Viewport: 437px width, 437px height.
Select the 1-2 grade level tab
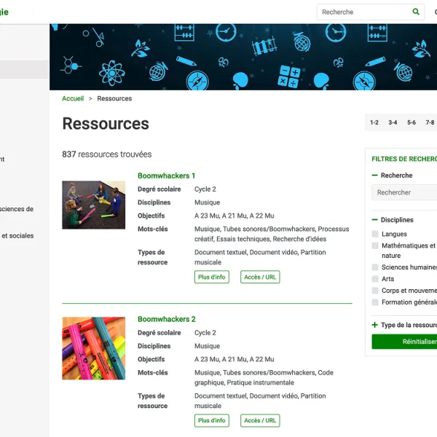click(374, 122)
